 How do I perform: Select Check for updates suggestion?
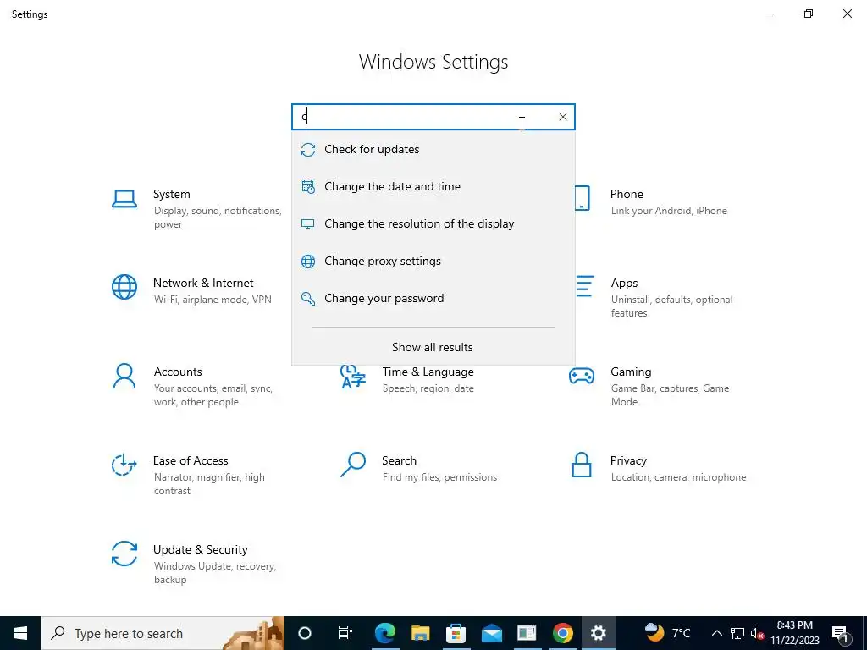click(x=433, y=149)
